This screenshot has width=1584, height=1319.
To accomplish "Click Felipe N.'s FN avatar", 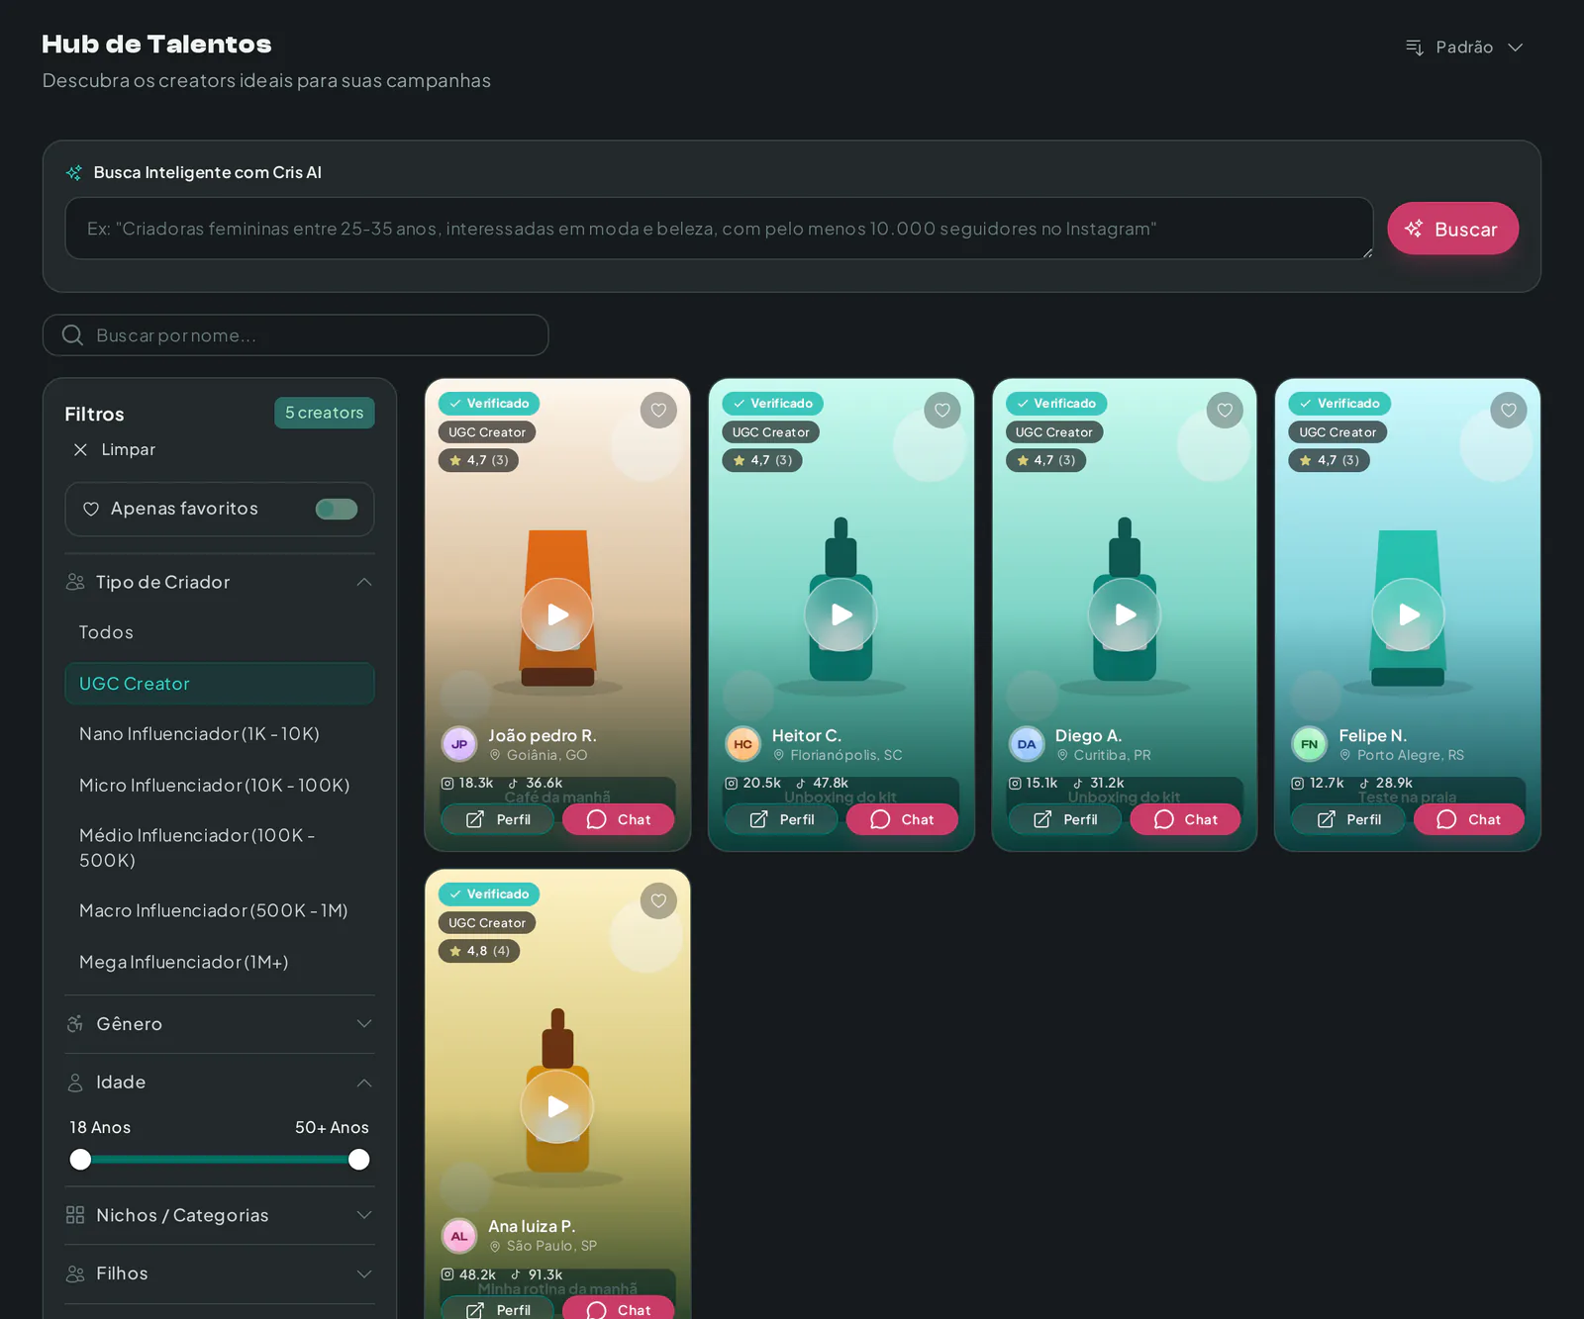I will (1310, 744).
